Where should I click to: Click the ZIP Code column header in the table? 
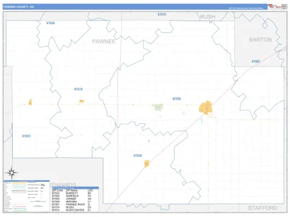pyautogui.click(x=57, y=190)
